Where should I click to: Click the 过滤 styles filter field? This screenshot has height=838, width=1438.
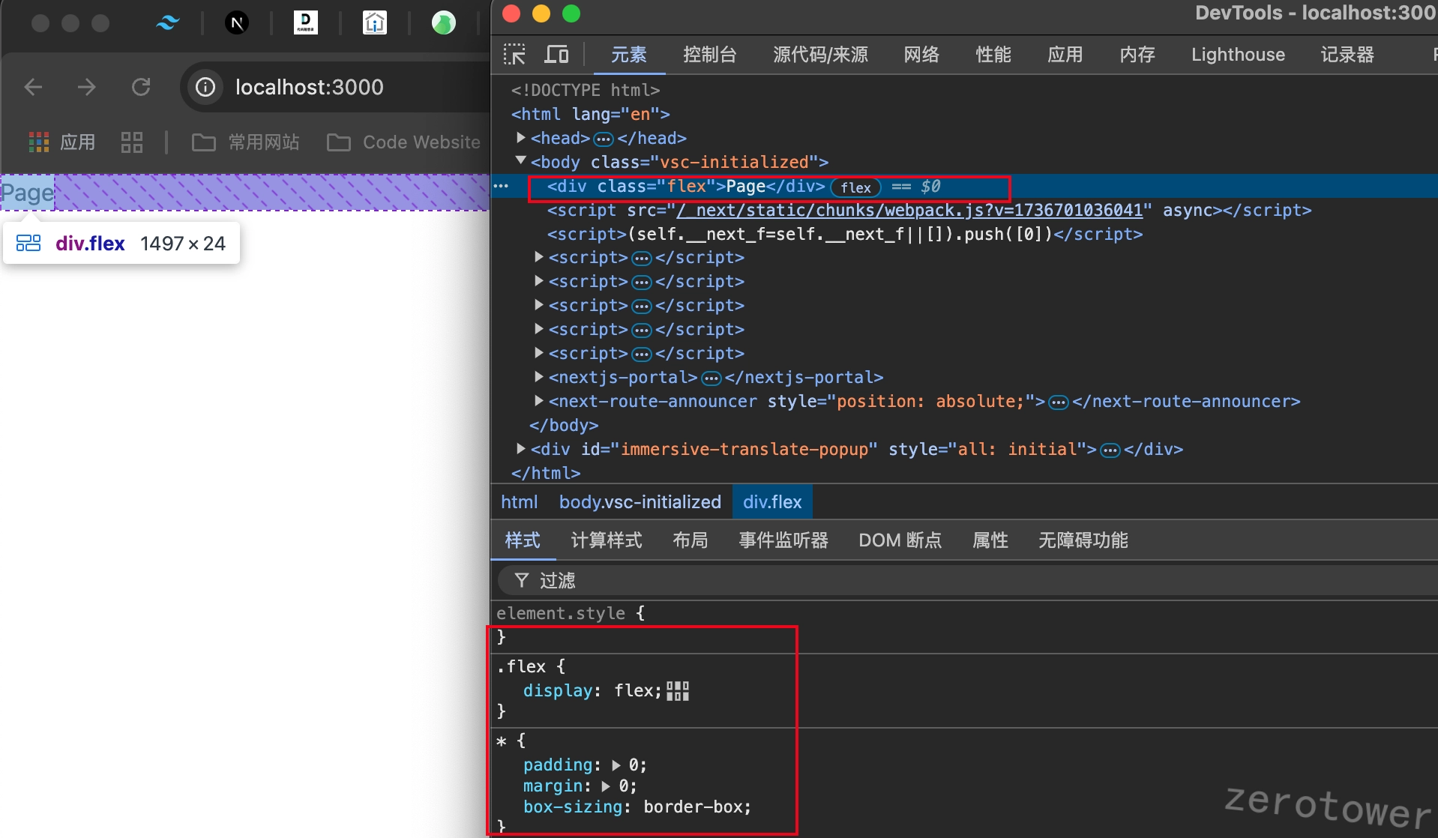click(x=967, y=581)
